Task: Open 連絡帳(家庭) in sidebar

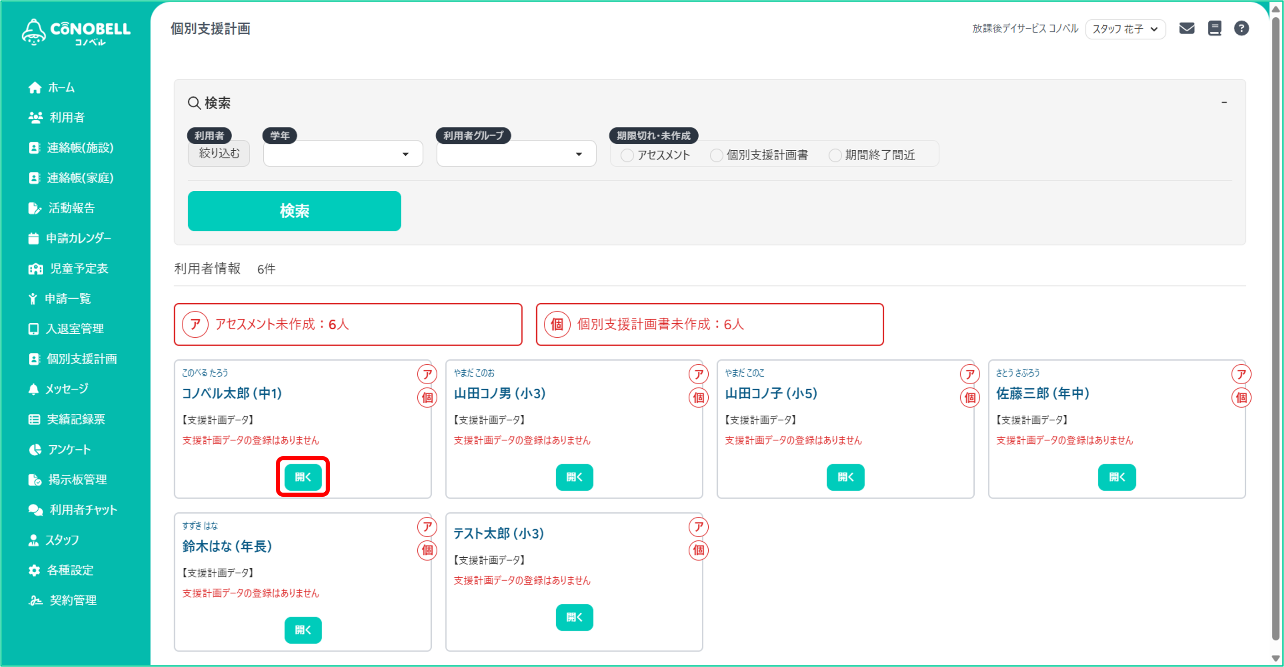Action: 71,178
